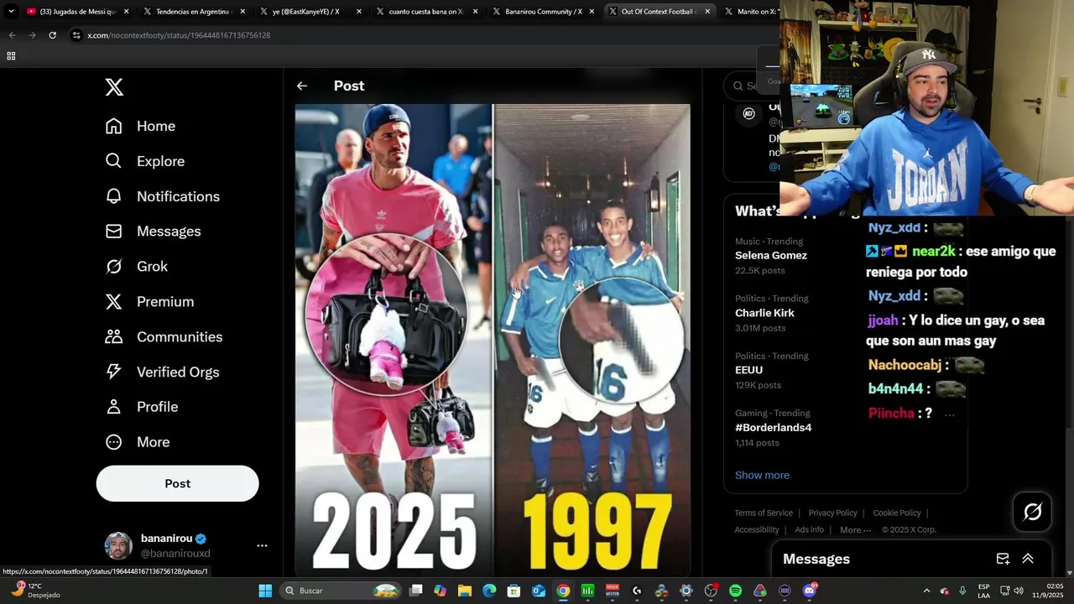Click the floating Grok button
This screenshot has height=604, width=1074.
(x=1032, y=512)
